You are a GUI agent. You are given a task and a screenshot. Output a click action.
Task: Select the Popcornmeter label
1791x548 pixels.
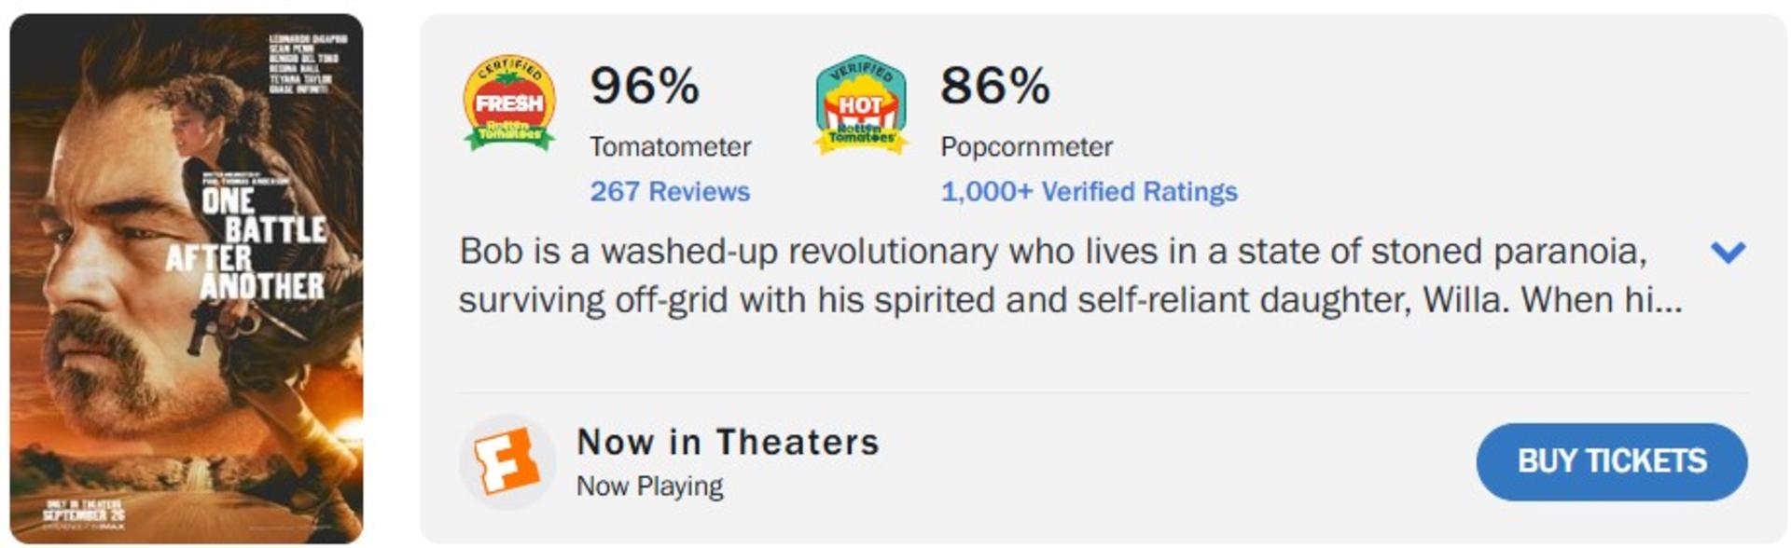click(1026, 146)
